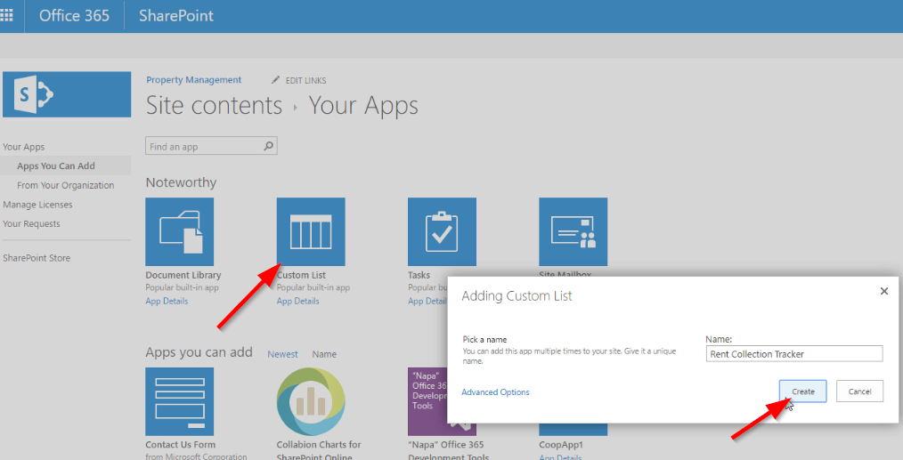Open SharePoint Store link
The height and width of the screenshot is (460, 903).
pos(37,258)
